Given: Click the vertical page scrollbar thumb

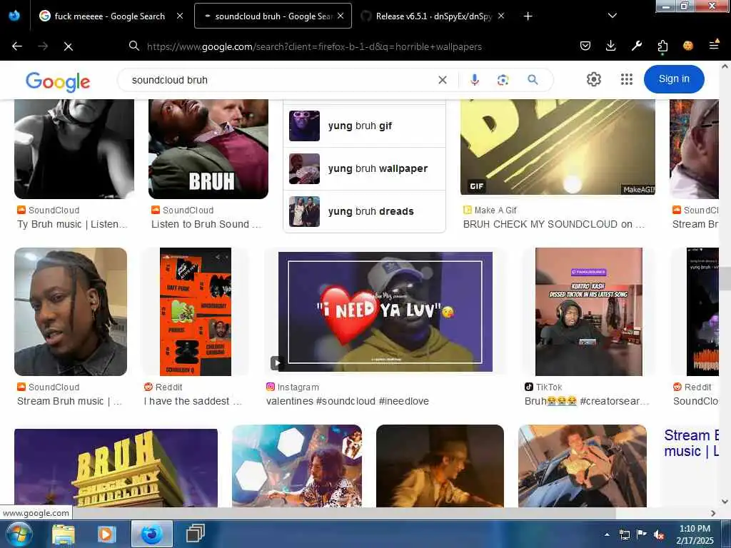Looking at the screenshot, I should (x=725, y=280).
